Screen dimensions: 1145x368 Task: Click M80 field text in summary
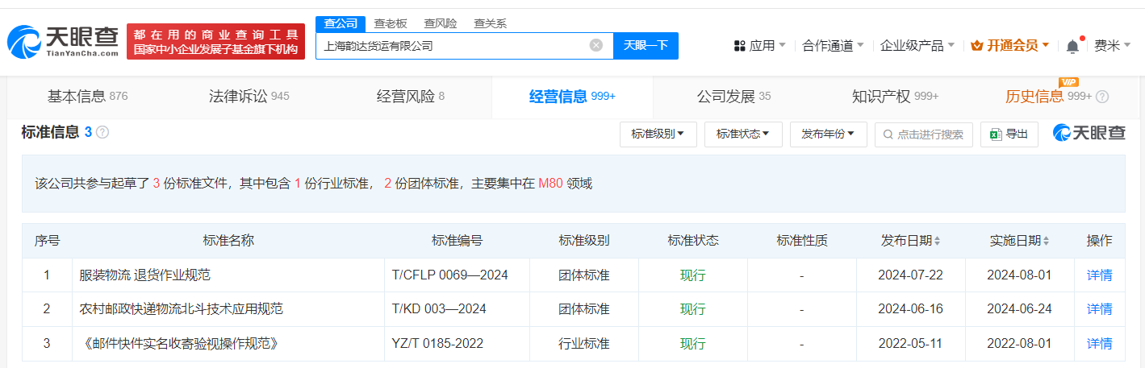pos(549,184)
